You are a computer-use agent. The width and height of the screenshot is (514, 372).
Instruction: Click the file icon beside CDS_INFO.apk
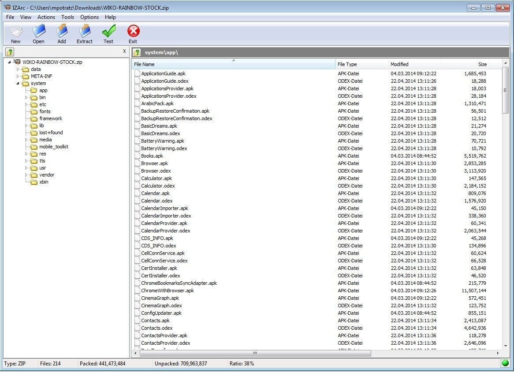tap(138, 239)
